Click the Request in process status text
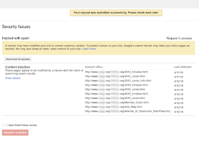Image resolution: width=199 pixels, height=141 pixels. click(179, 38)
